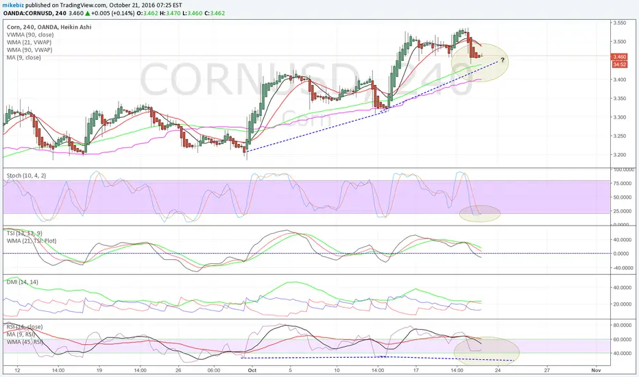Viewport: 639px width, 377px height.
Task: Click the green up-arrow price change indicator
Action: point(87,13)
